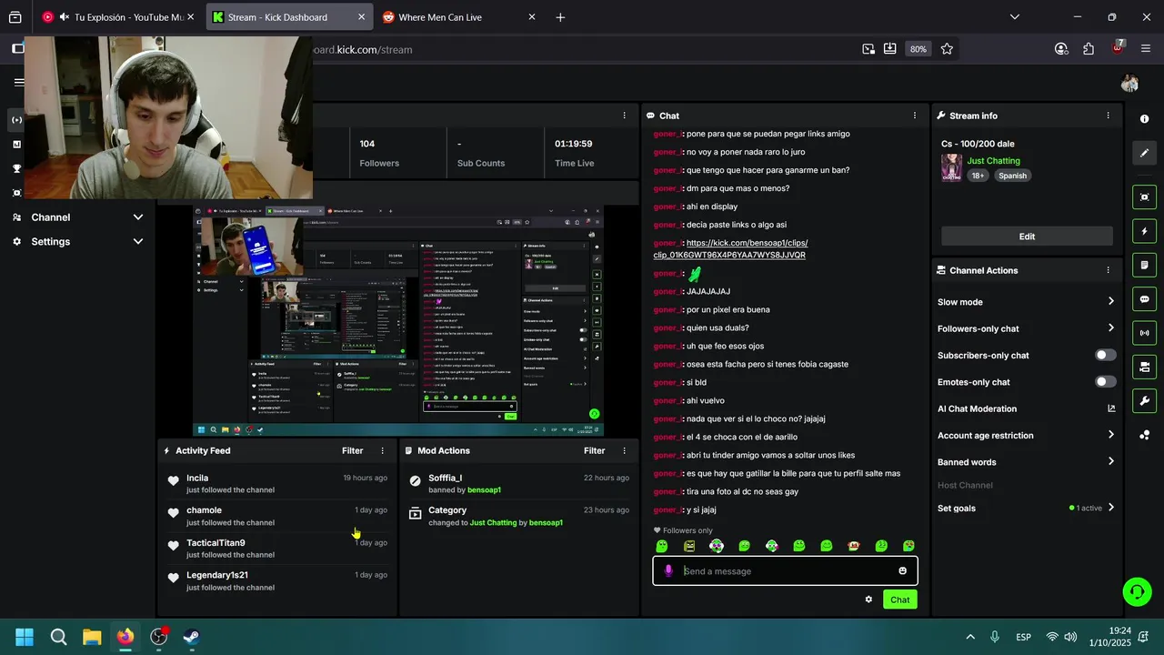Expand Followers-only chat options
The height and width of the screenshot is (655, 1164).
[1110, 328]
